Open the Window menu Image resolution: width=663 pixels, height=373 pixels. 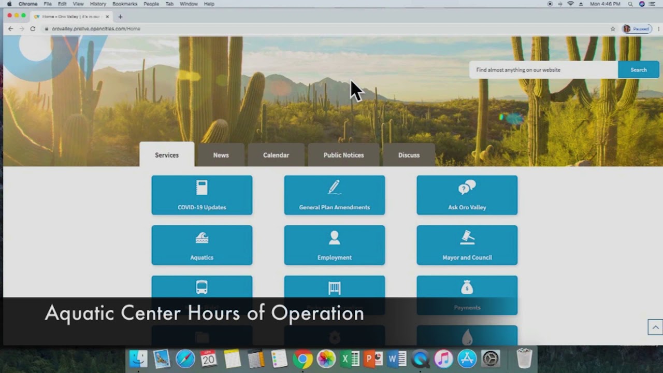(x=189, y=4)
